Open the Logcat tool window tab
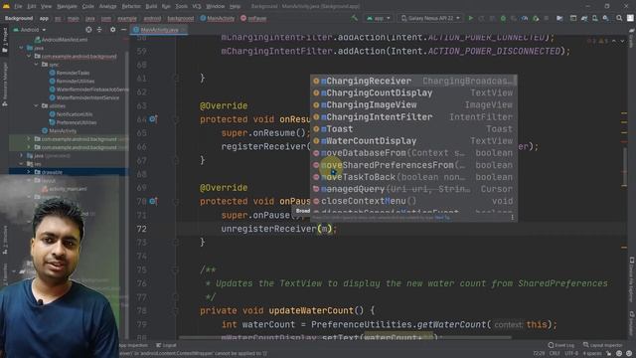636x358 pixels. point(166,345)
